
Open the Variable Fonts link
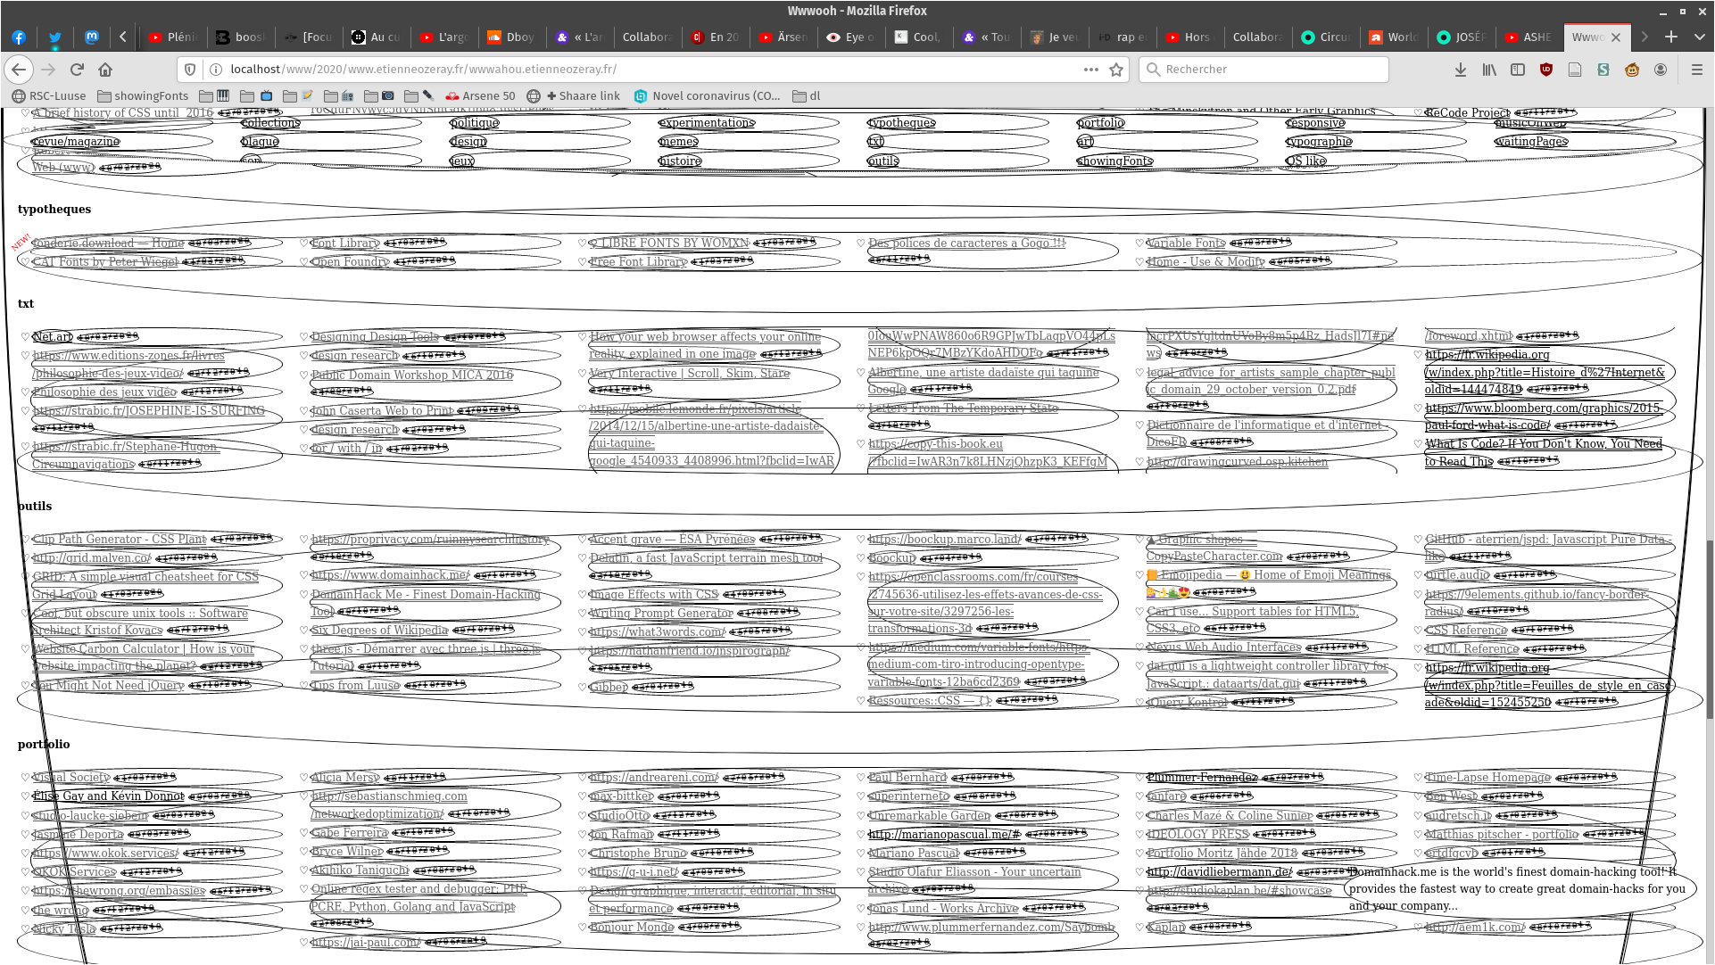click(1186, 243)
